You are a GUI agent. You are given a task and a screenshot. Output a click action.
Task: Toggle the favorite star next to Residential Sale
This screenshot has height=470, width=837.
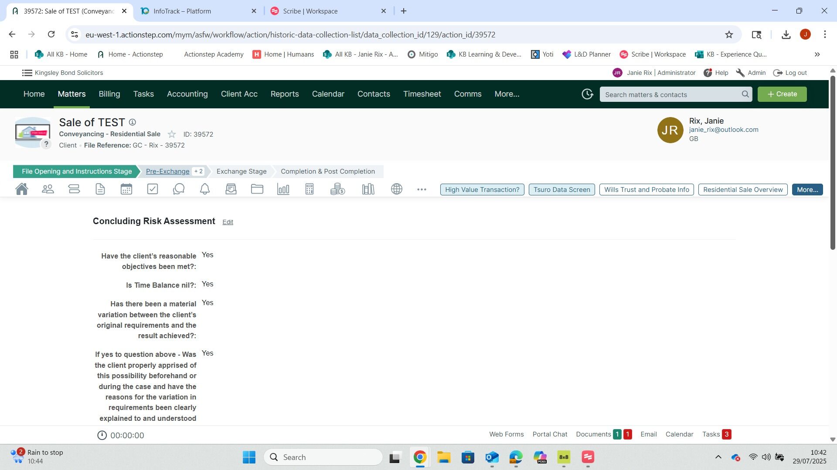click(x=172, y=134)
